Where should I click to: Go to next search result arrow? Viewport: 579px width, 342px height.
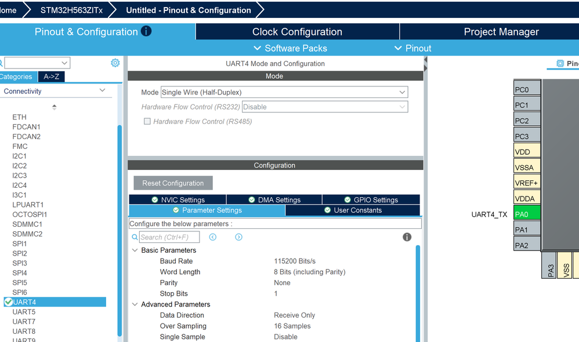point(238,237)
